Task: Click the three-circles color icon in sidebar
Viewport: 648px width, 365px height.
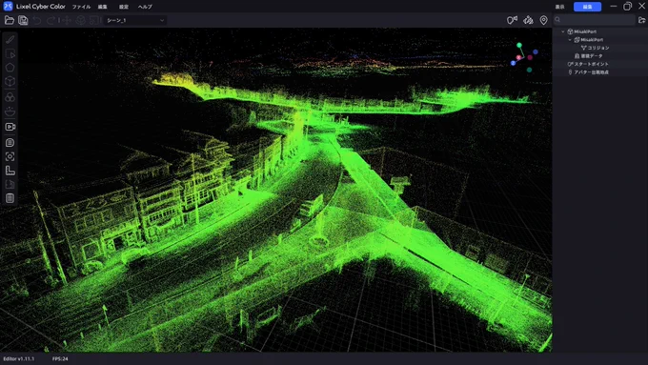Action: pos(10,97)
